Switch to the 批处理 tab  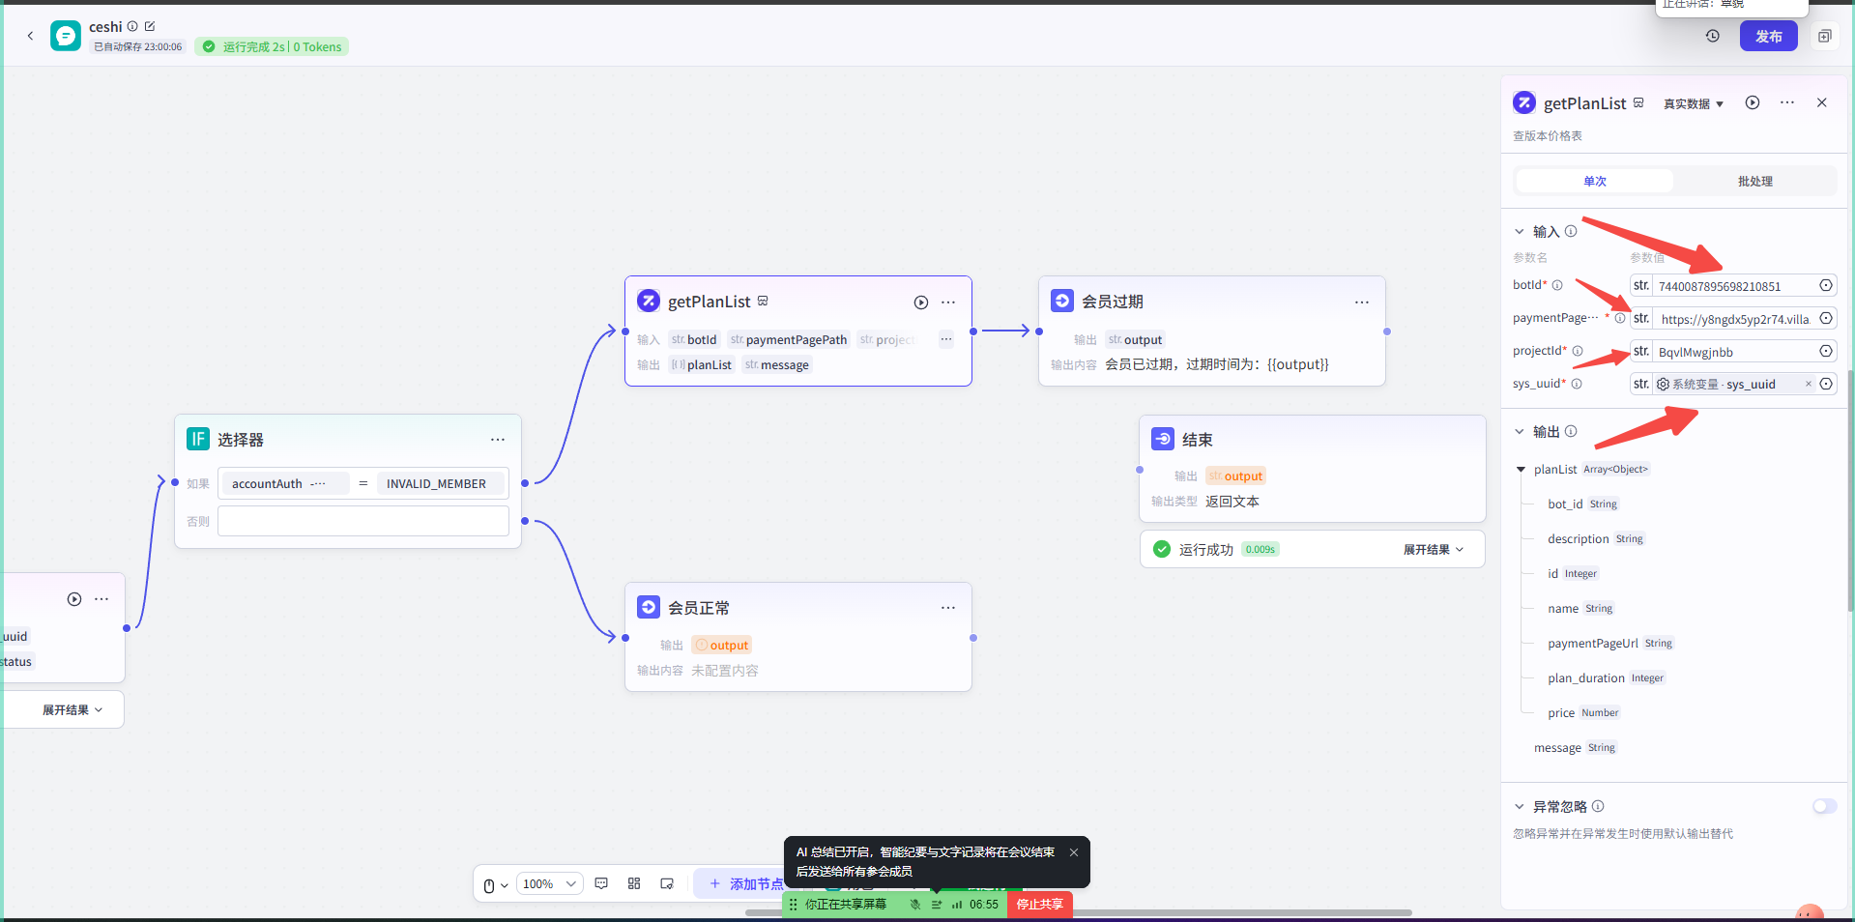(x=1755, y=181)
